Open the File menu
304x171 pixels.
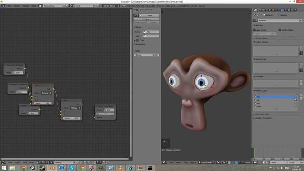pyautogui.click(x=9, y=6)
